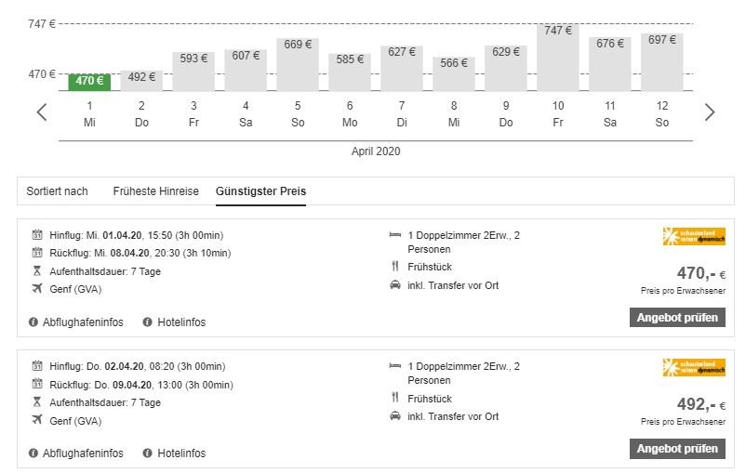
Task: Click schauinsland reisen logo in first offer
Action: (x=694, y=237)
